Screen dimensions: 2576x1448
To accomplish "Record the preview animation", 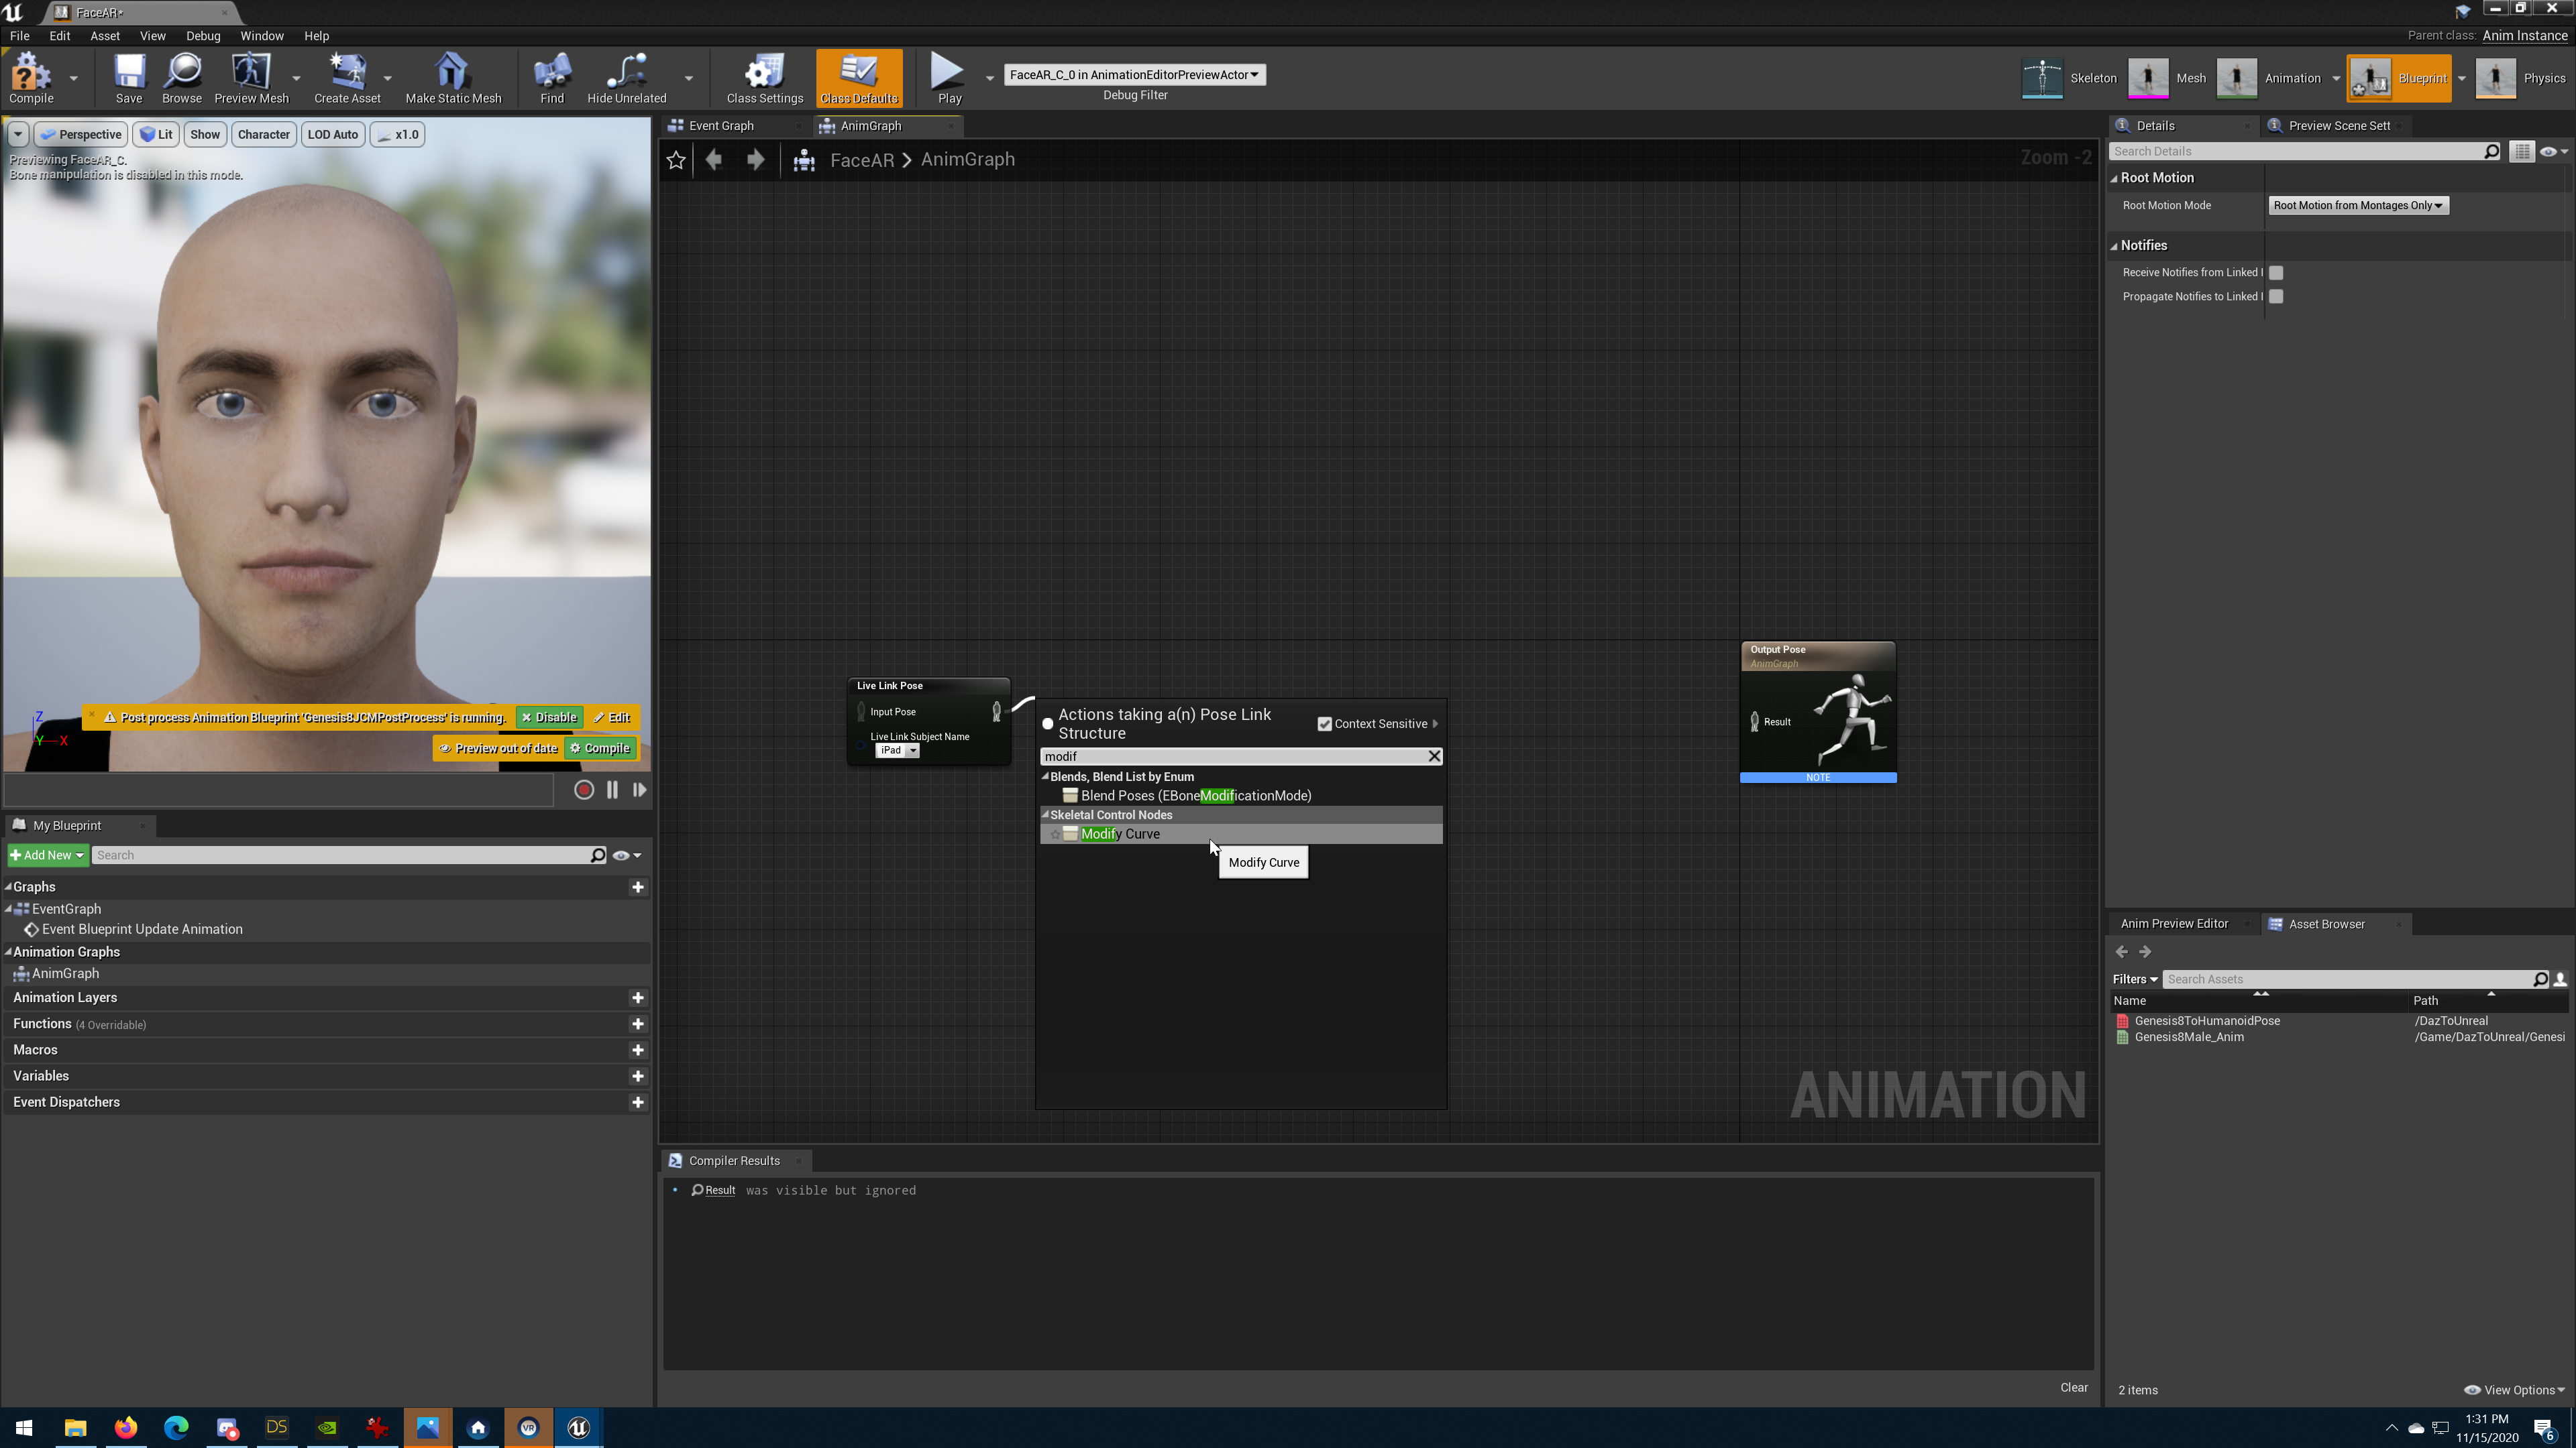I will point(584,790).
